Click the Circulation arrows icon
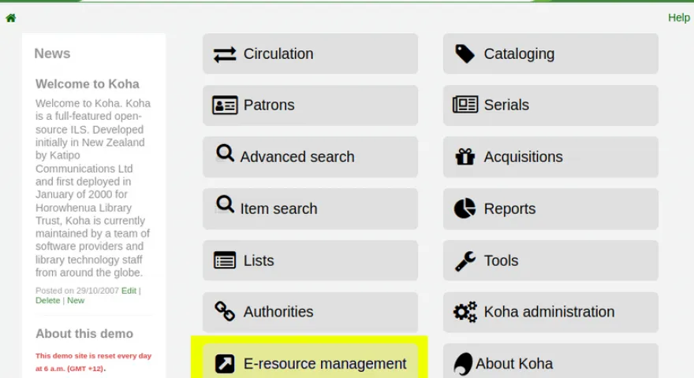 [x=225, y=54]
